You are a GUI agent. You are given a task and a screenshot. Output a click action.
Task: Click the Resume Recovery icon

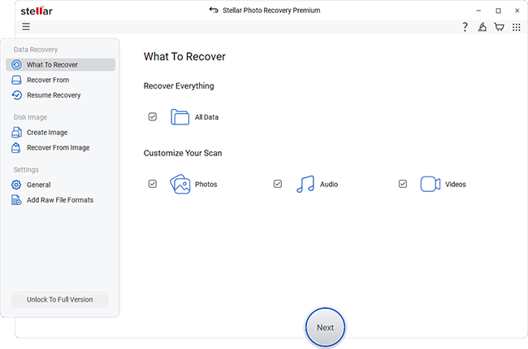point(16,95)
